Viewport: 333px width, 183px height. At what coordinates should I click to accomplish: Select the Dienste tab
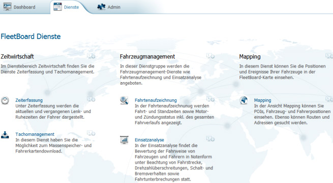pyautogui.click(x=66, y=7)
